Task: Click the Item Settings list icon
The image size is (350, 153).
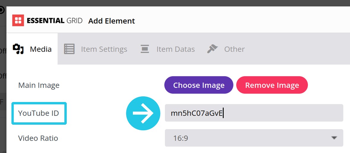Action: [x=69, y=49]
